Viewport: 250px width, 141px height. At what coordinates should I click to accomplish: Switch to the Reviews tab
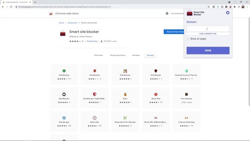click(136, 55)
